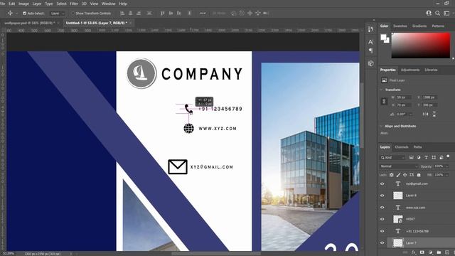Open the Character panel icon
The height and width of the screenshot is (256, 455).
pos(370,42)
